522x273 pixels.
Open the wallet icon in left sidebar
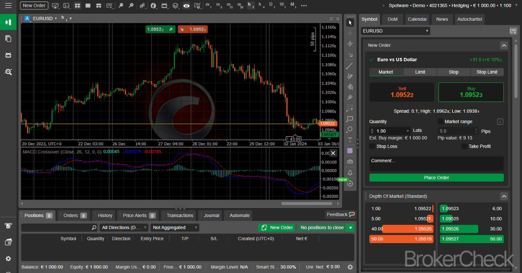(x=8, y=242)
